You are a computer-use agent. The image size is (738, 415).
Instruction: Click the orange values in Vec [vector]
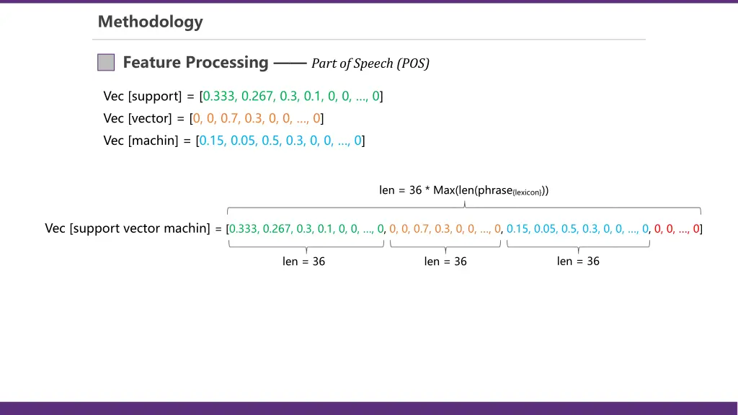[x=257, y=118]
